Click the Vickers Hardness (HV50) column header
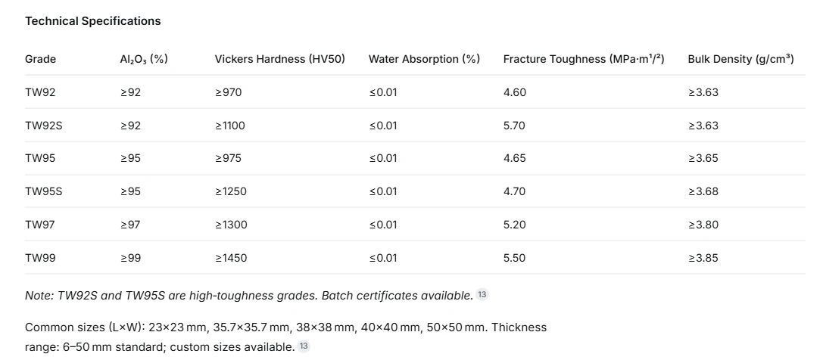The height and width of the screenshot is (360, 823). point(279,59)
